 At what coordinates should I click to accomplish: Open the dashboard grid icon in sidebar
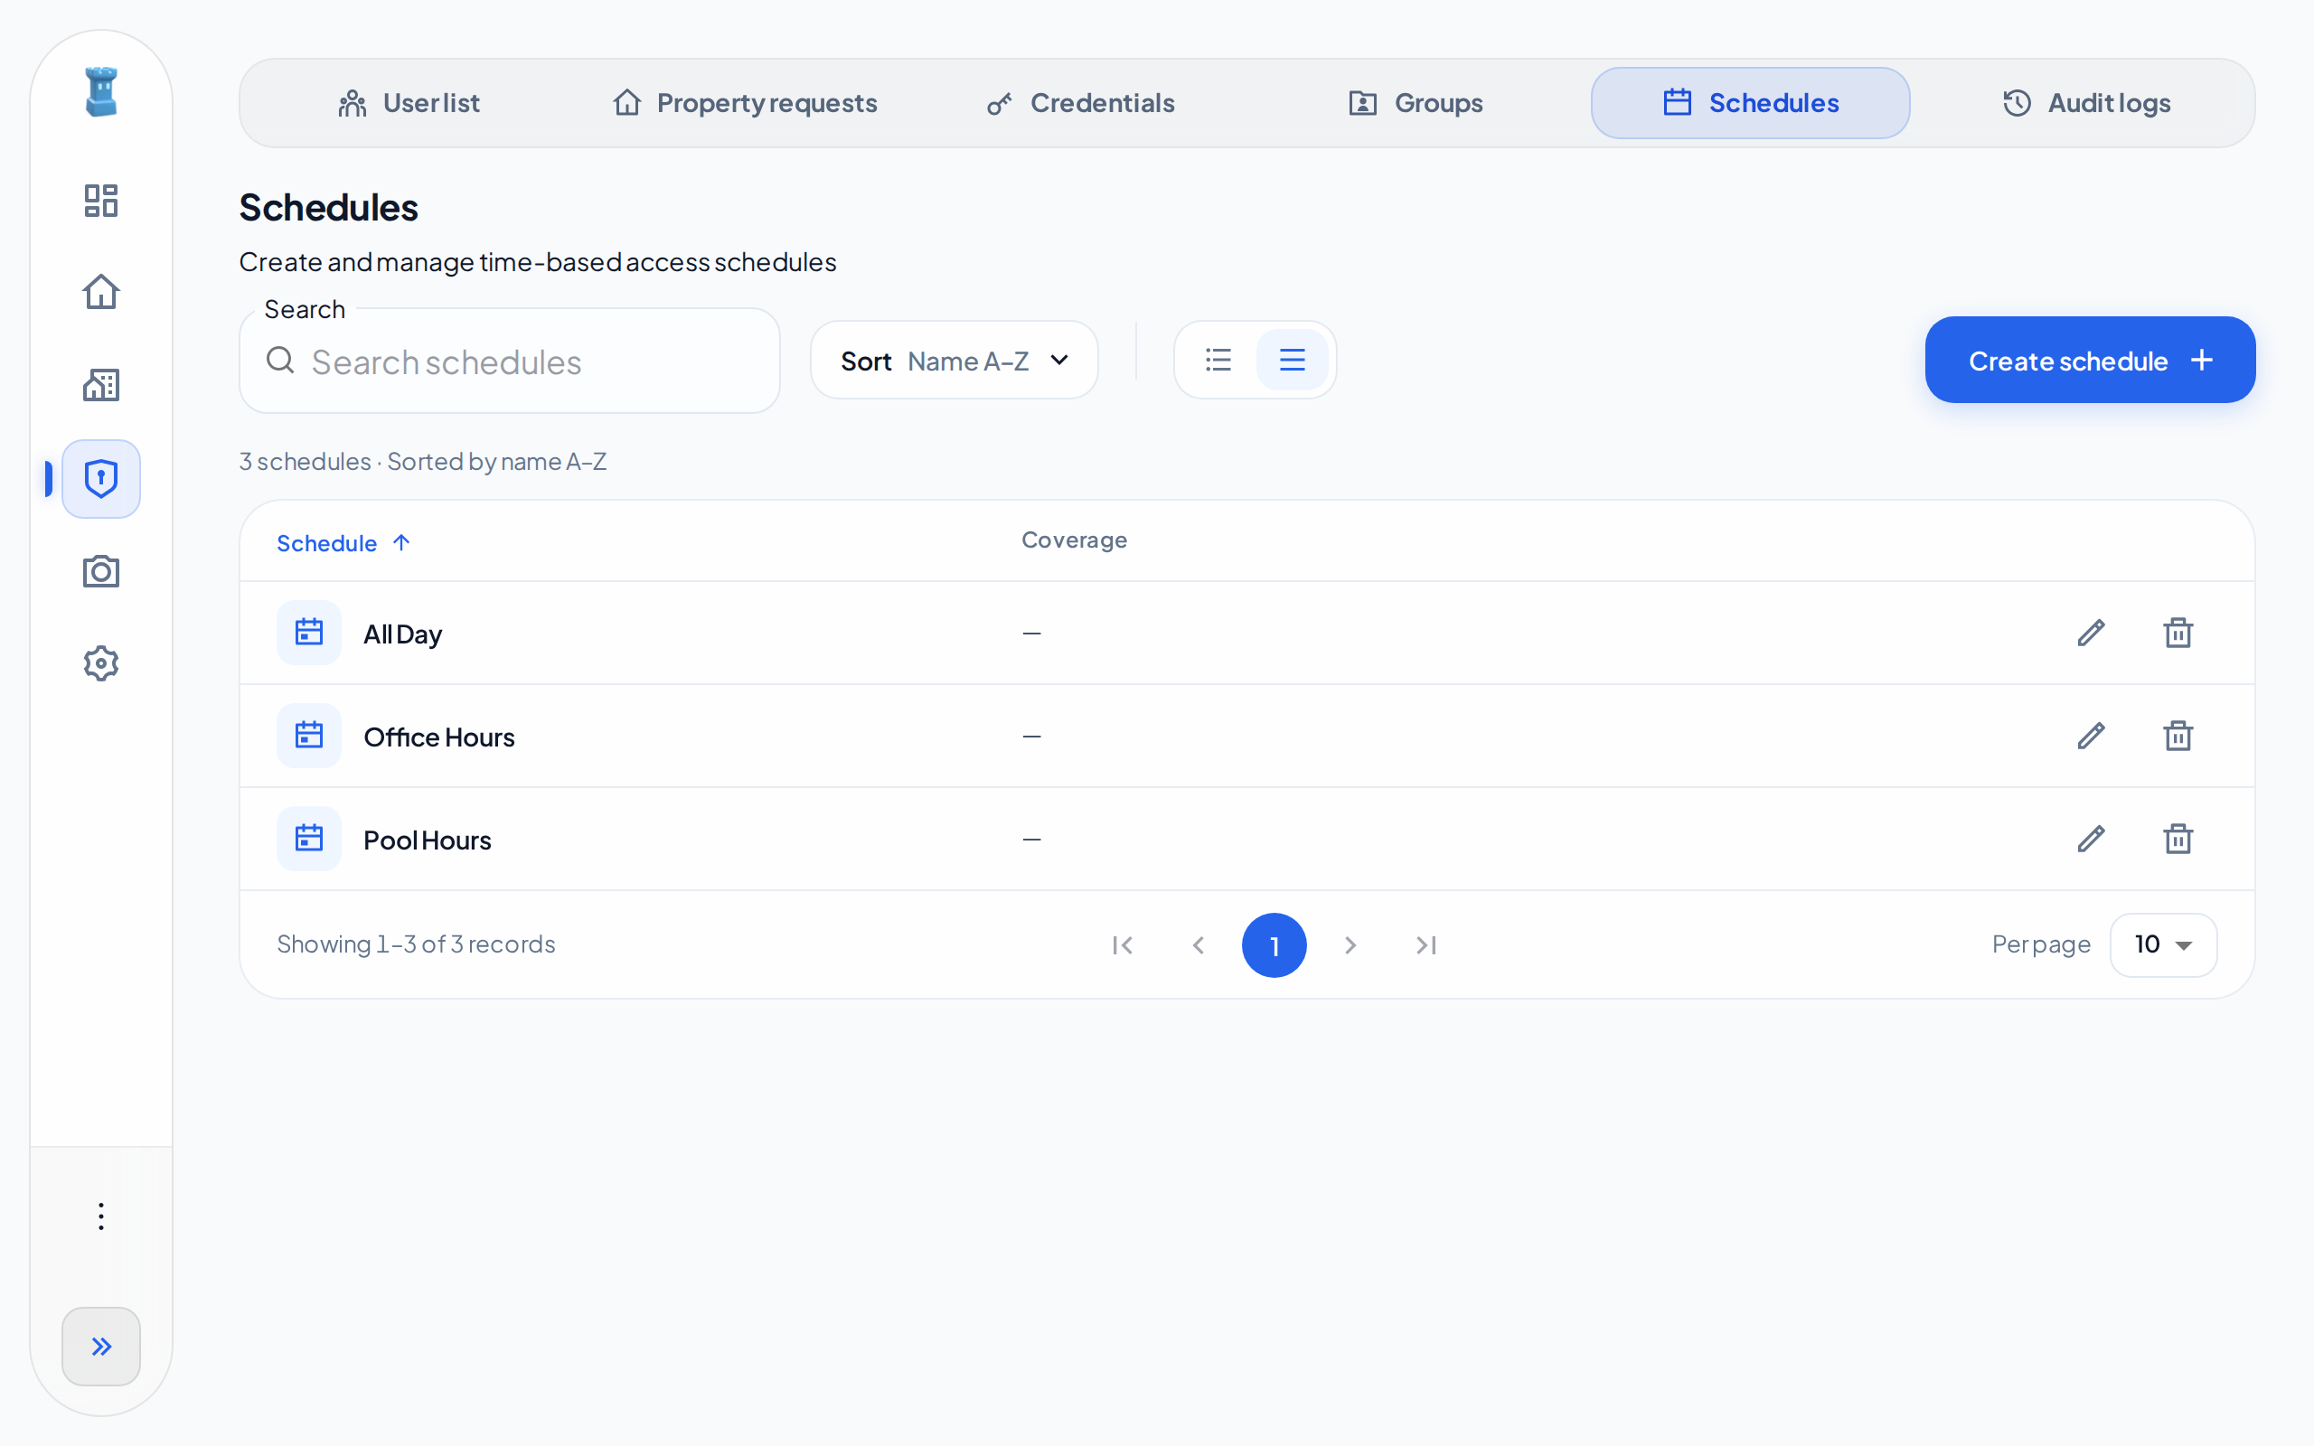pos(100,200)
